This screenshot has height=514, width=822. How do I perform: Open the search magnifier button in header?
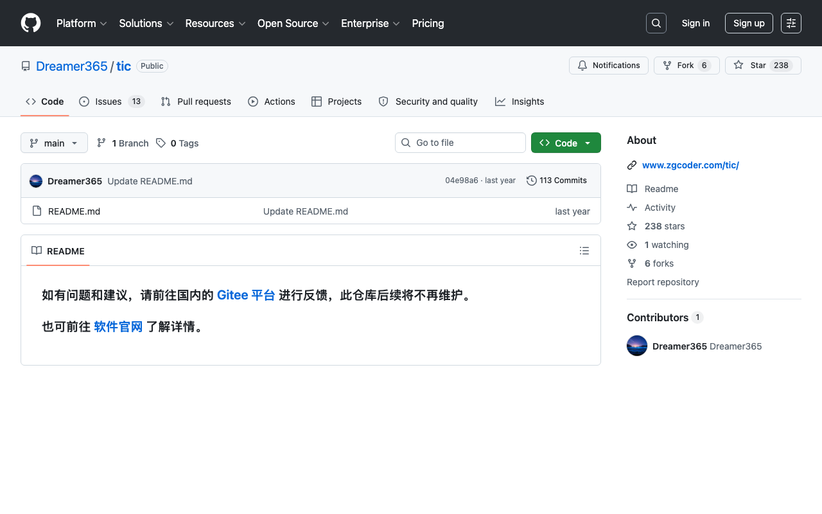(656, 23)
